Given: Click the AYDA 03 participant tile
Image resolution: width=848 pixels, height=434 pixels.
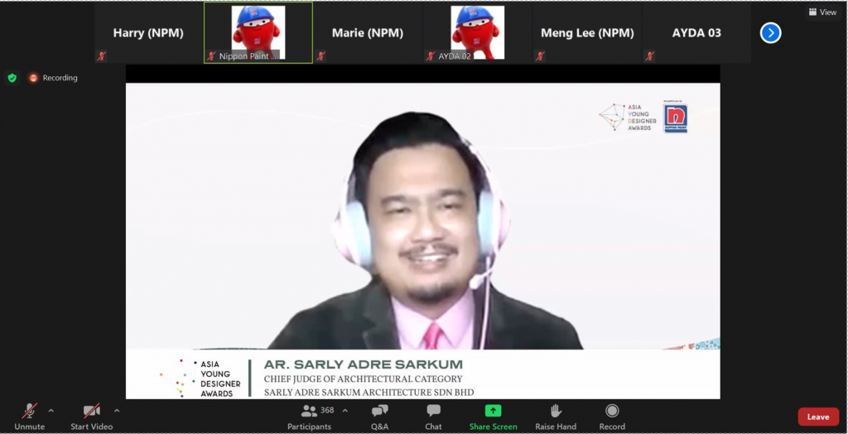Looking at the screenshot, I should coord(696,33).
